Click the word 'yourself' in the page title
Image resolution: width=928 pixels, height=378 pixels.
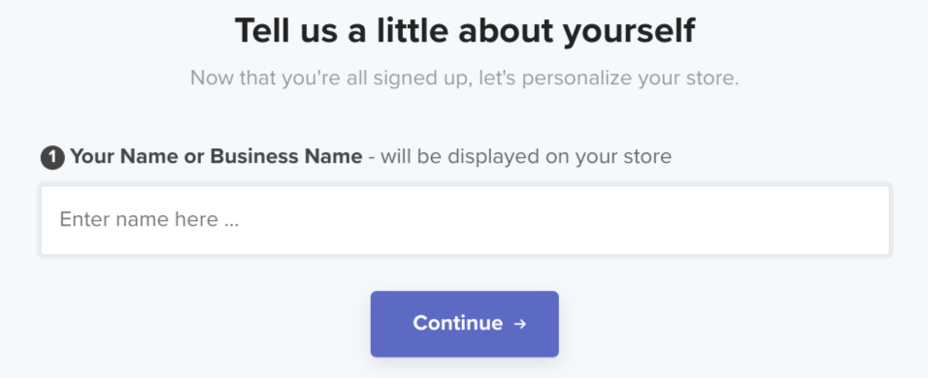[x=628, y=32]
